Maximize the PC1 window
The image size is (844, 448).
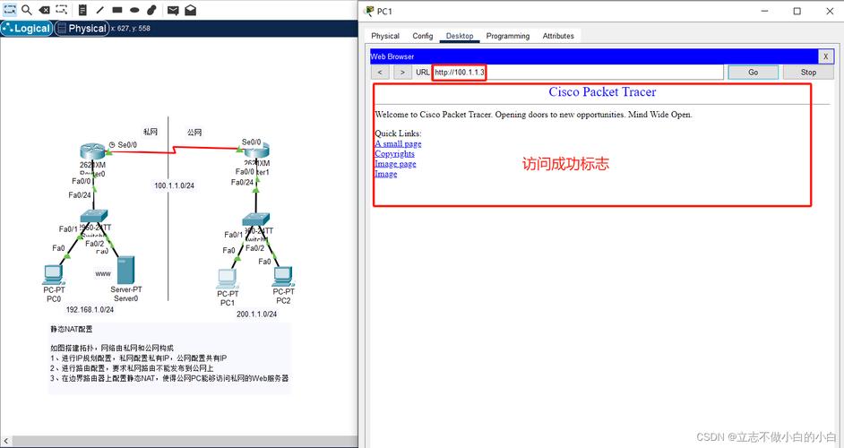coord(797,11)
